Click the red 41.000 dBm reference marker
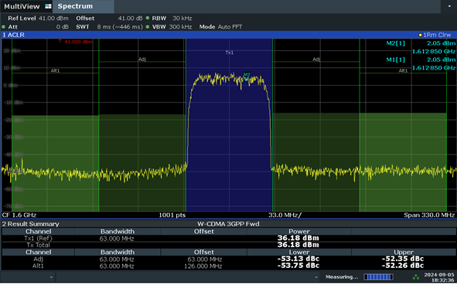Viewport: 457px width, 284px height. [75, 42]
